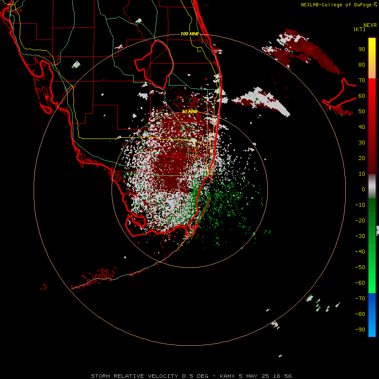The image size is (379, 379).
Task: Click the 20 value on velocity scale
Action: point(362,158)
